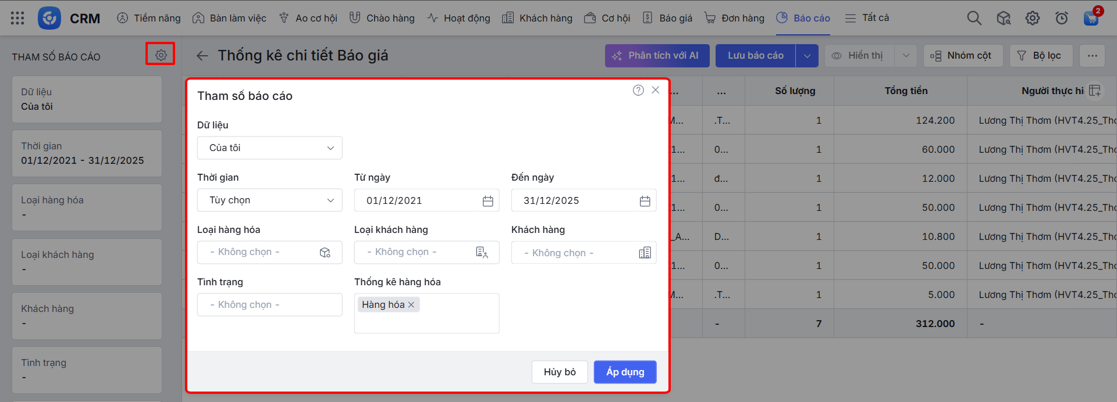The image size is (1117, 402).
Task: Go to the Khách hàng menu
Action: [537, 18]
